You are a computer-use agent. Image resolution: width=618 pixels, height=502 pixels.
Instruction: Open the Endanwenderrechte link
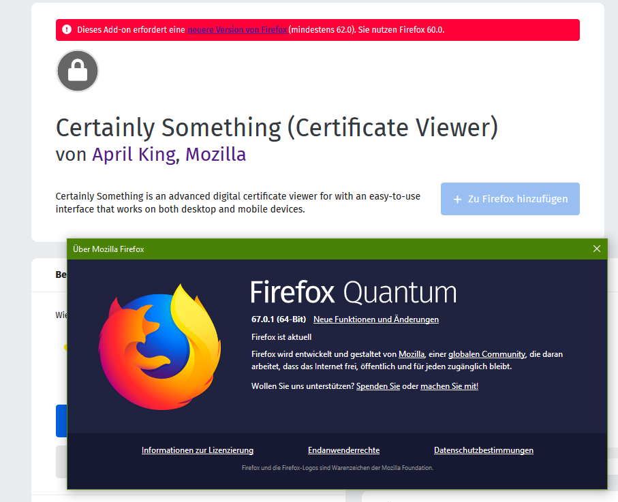click(343, 450)
